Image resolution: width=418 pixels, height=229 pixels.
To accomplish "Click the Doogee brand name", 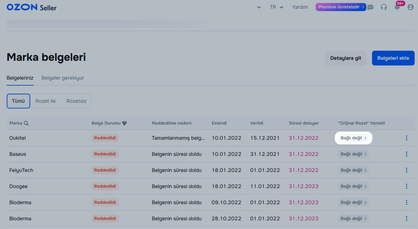I will click(x=18, y=186).
